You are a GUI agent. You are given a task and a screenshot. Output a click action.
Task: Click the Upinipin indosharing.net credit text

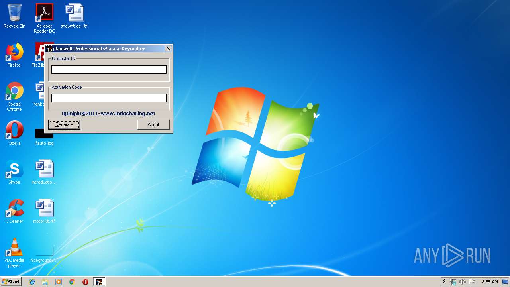tap(108, 113)
